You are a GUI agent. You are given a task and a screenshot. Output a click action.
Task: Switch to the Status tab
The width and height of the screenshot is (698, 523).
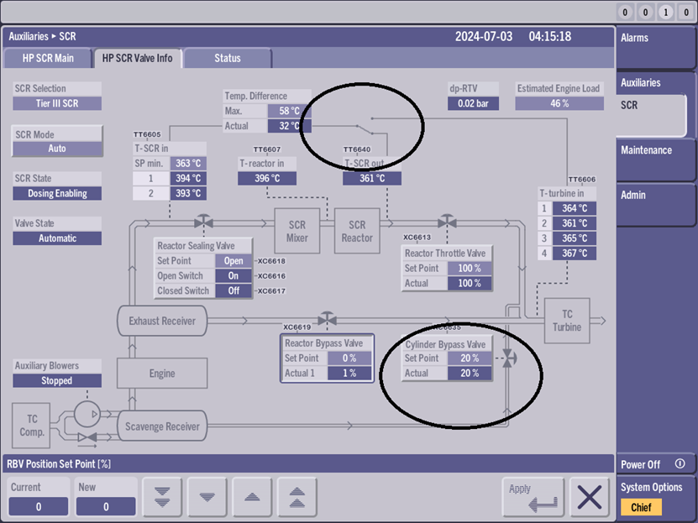pos(228,59)
